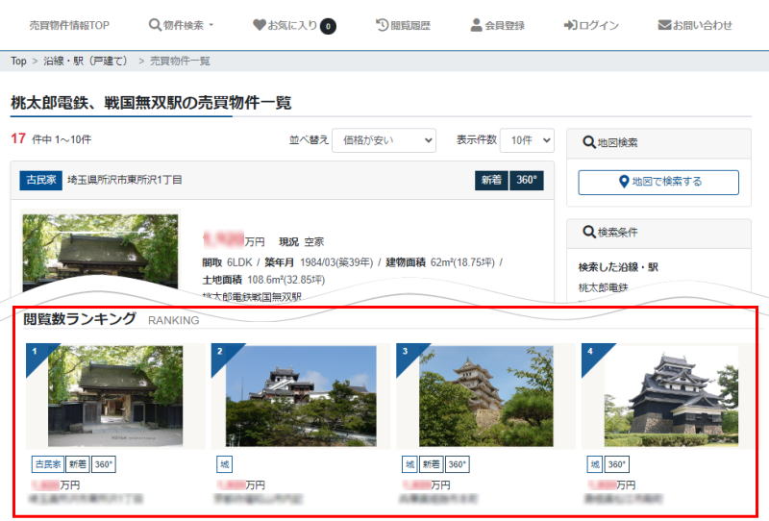
Task: Click the 閲覧履歴 history clock icon
Action: (x=382, y=25)
